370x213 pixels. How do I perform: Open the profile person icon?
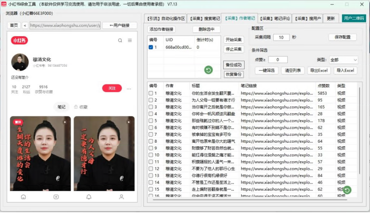click(x=121, y=197)
